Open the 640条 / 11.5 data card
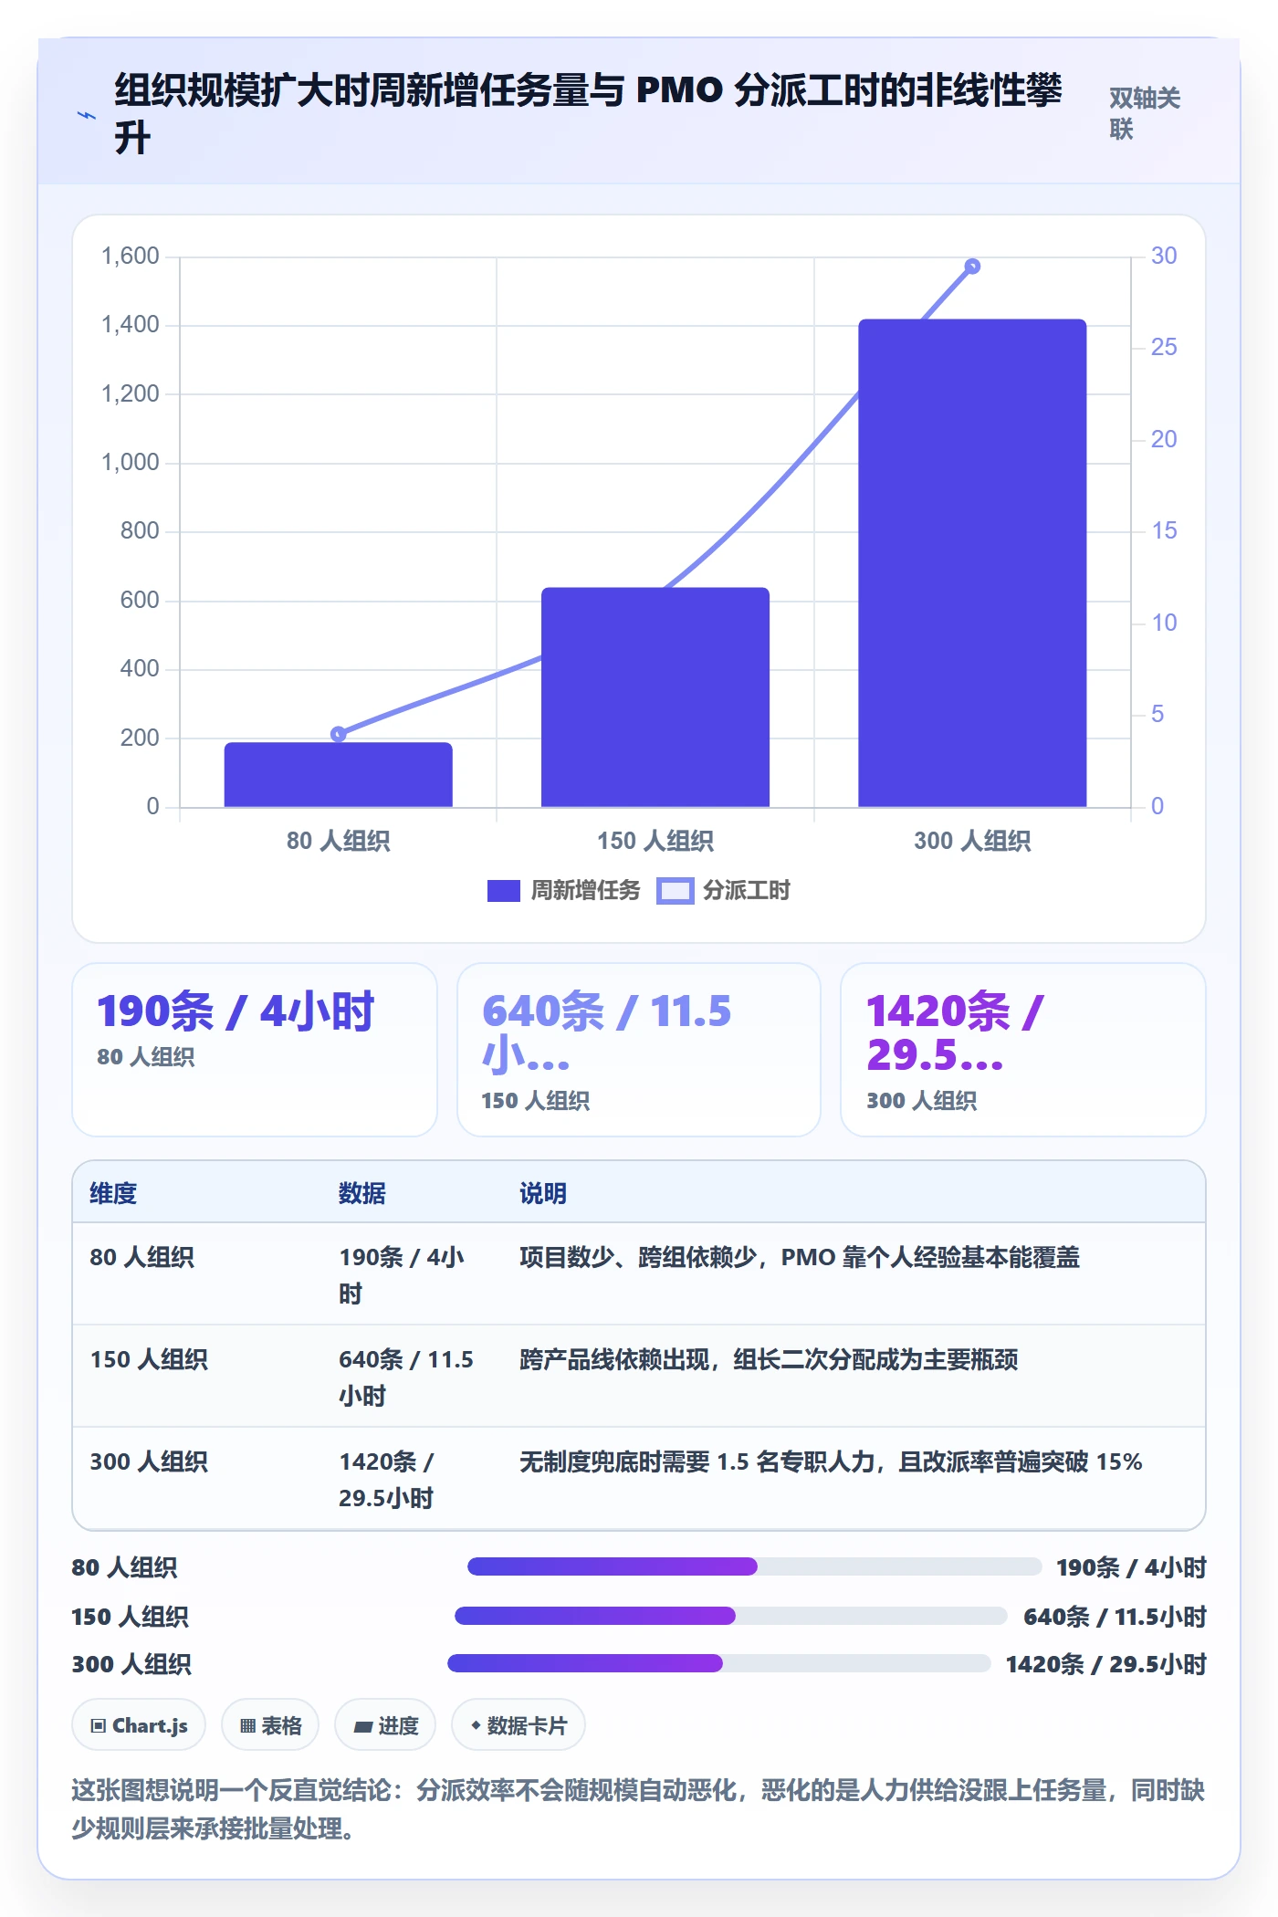Viewport: 1278px width, 1917px height. pyautogui.click(x=639, y=1050)
